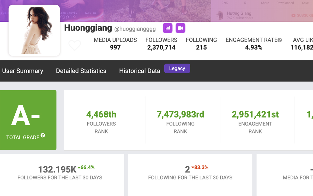Click the purple bar chart statistics icon
The width and height of the screenshot is (313, 196).
(167, 28)
